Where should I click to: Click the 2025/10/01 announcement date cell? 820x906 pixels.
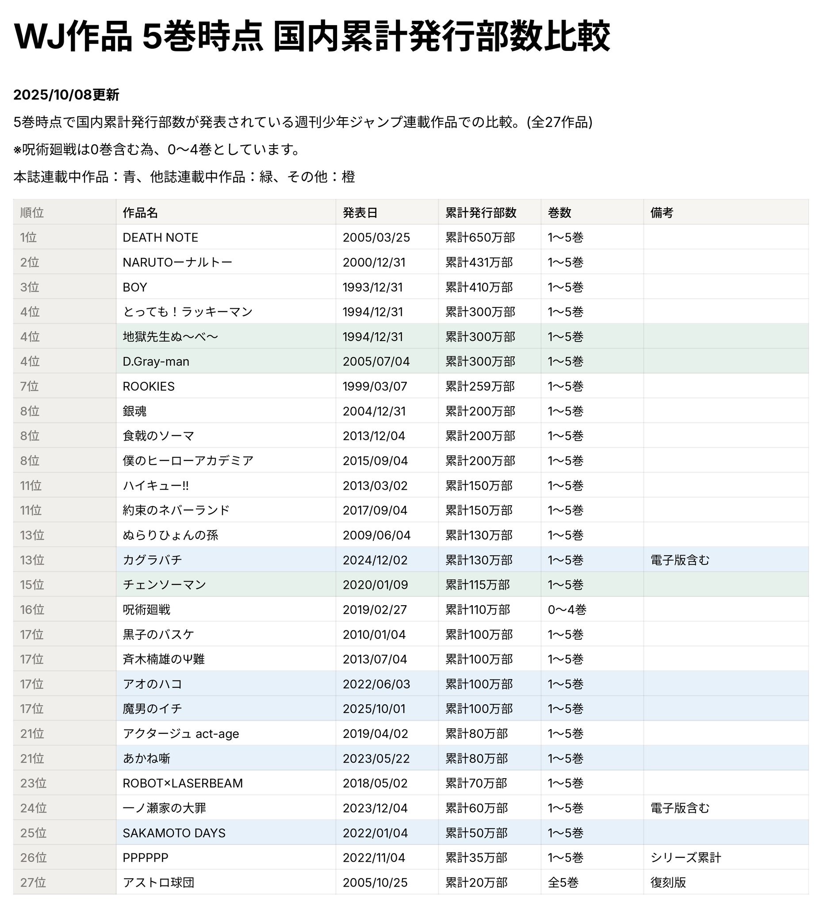pos(374,709)
